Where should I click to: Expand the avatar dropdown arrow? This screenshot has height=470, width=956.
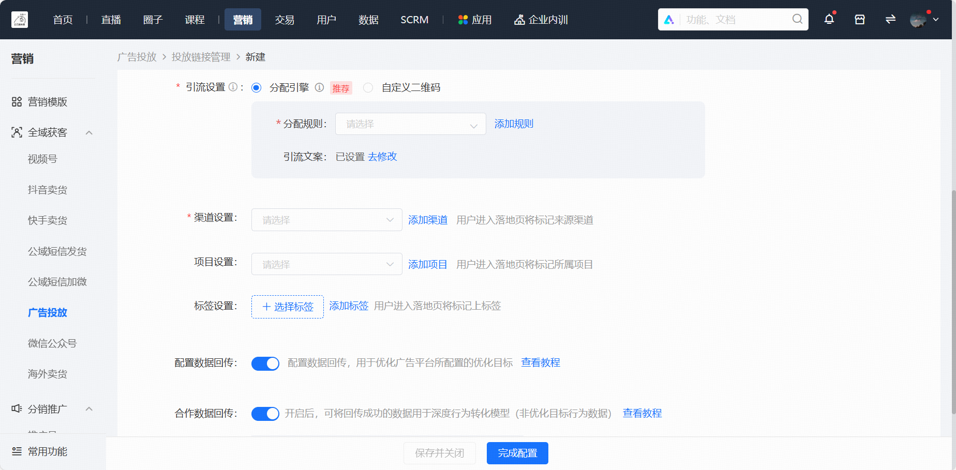point(936,20)
